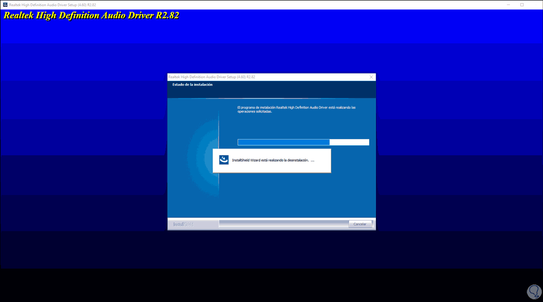Maximize the full-screen setup window

coord(522,5)
